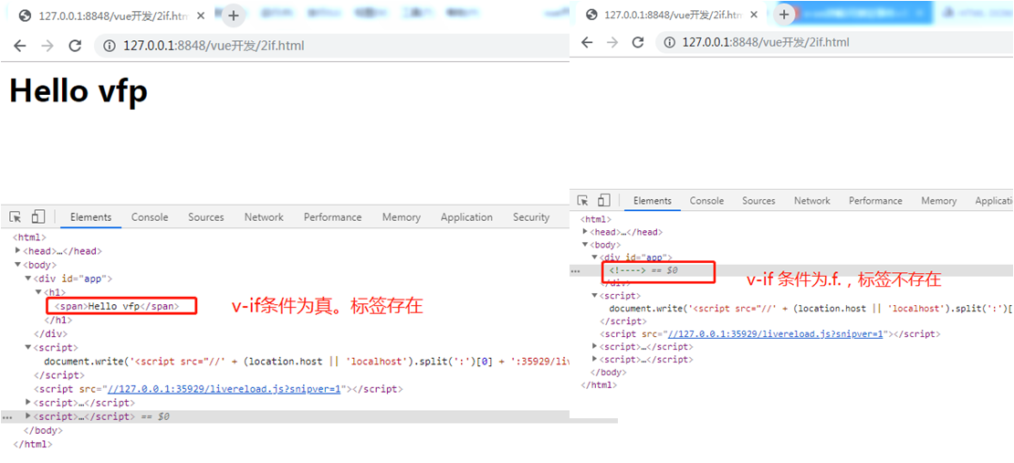Select Elements tab in left DevTools
The height and width of the screenshot is (463, 1014).
pyautogui.click(x=90, y=217)
